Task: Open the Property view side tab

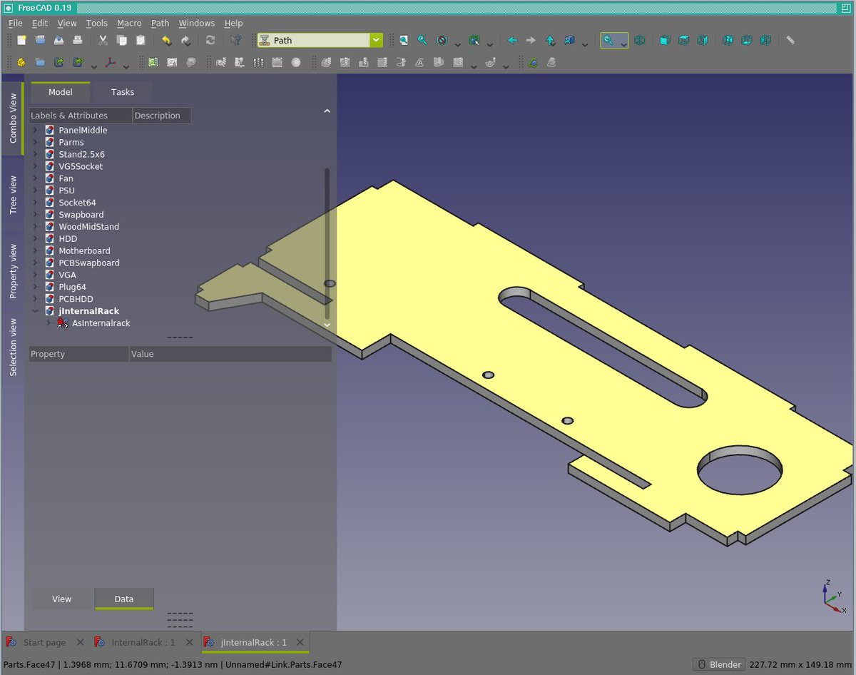Action: (13, 271)
